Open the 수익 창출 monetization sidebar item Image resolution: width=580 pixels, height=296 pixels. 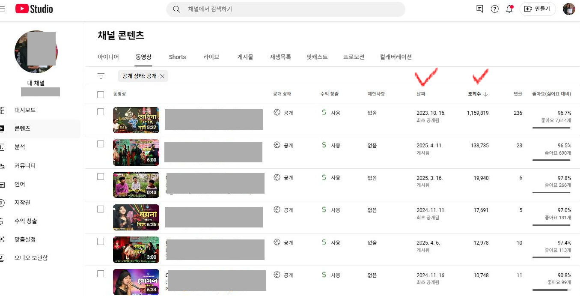click(x=26, y=221)
